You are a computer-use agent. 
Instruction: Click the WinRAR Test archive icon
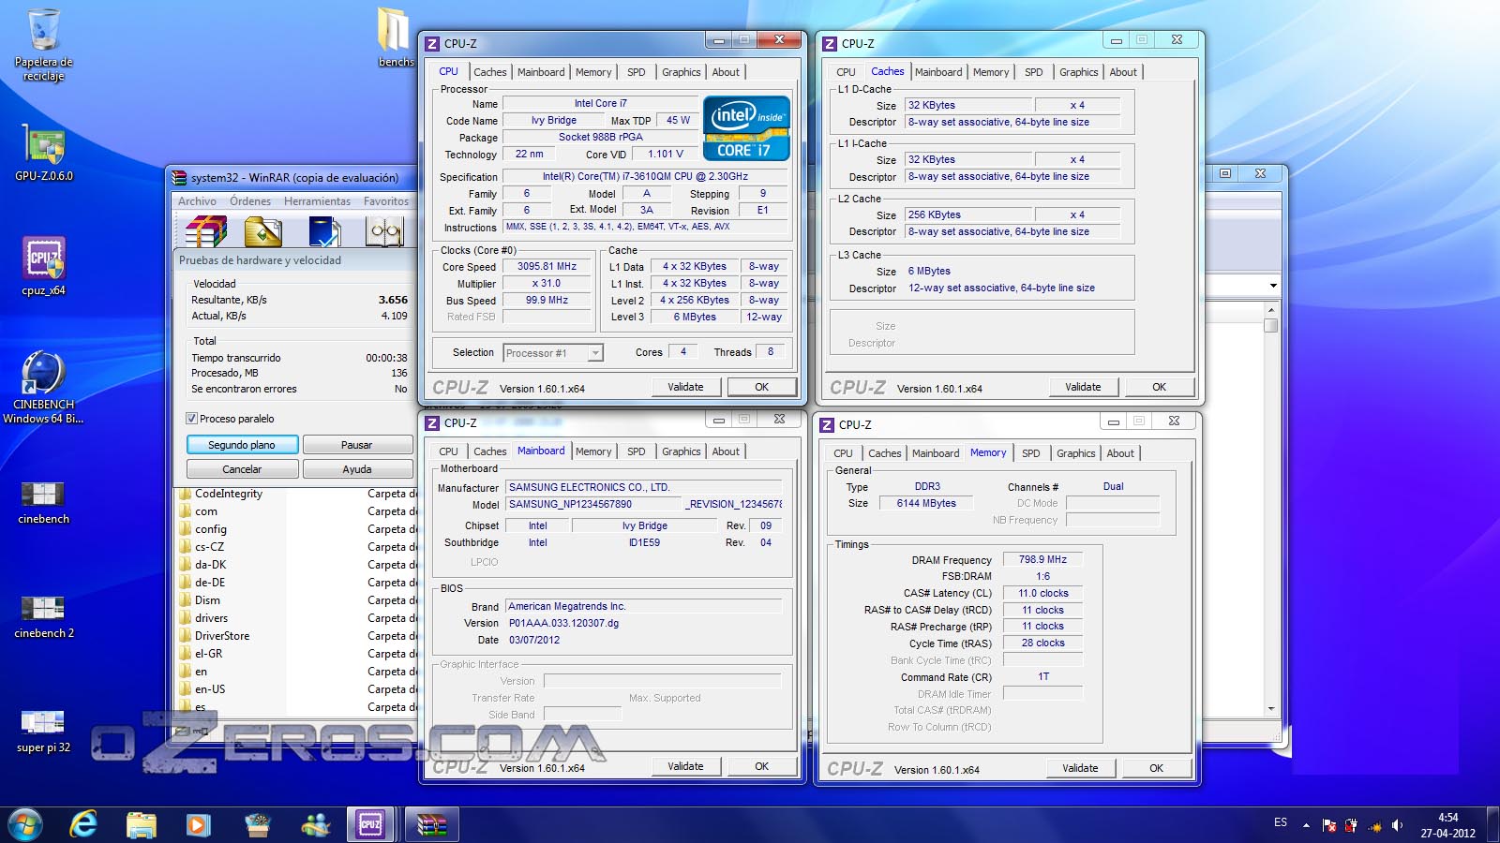(324, 230)
